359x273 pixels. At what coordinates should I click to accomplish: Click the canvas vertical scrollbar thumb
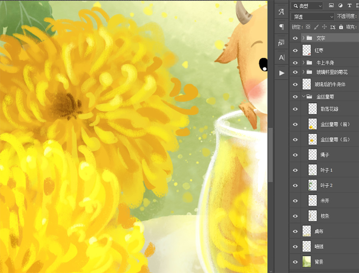click(x=270, y=155)
